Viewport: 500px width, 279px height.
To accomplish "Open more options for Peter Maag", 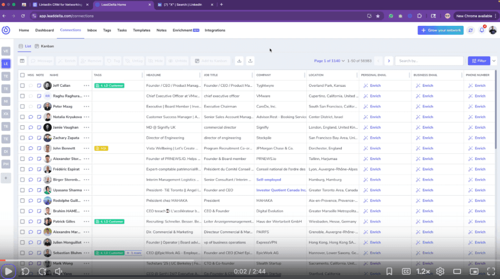I will point(86,106).
